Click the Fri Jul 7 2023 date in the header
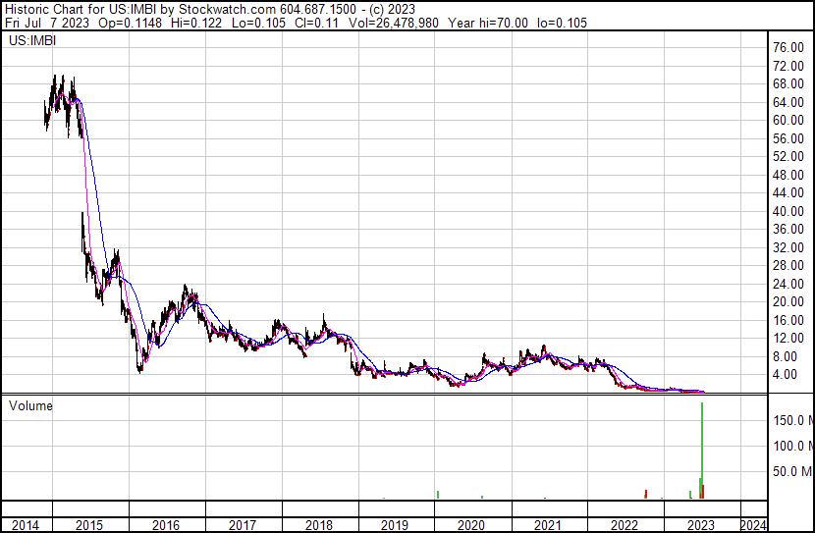Image resolution: width=815 pixels, height=533 pixels. [47, 23]
